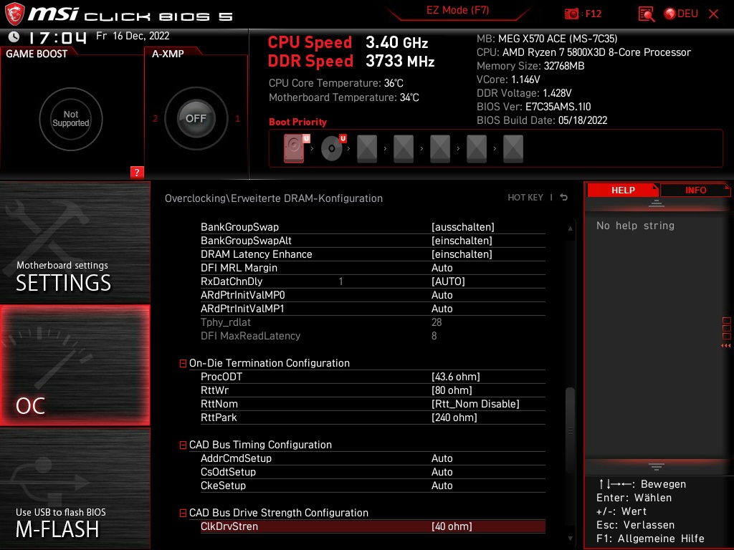Click the DFI MaxReadLatency row
734x550 pixels.
click(x=373, y=335)
